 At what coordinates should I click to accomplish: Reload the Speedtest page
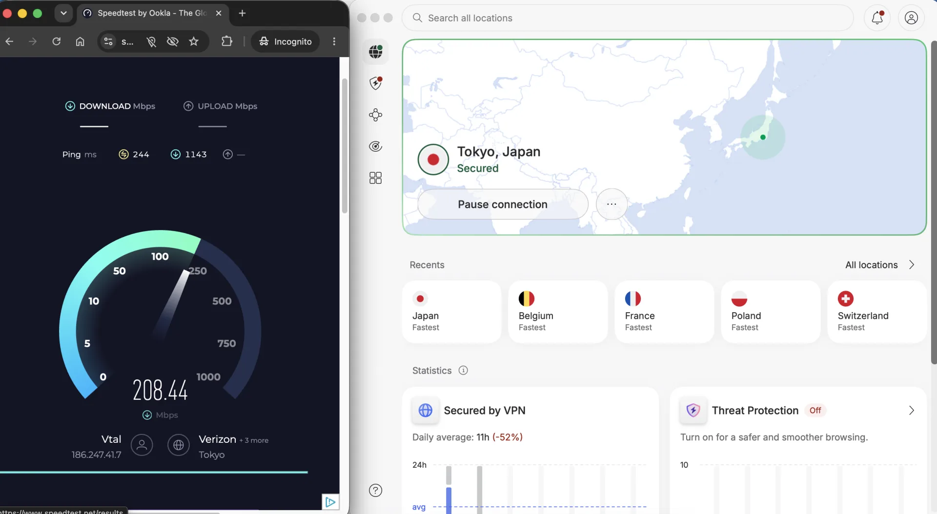pos(57,41)
